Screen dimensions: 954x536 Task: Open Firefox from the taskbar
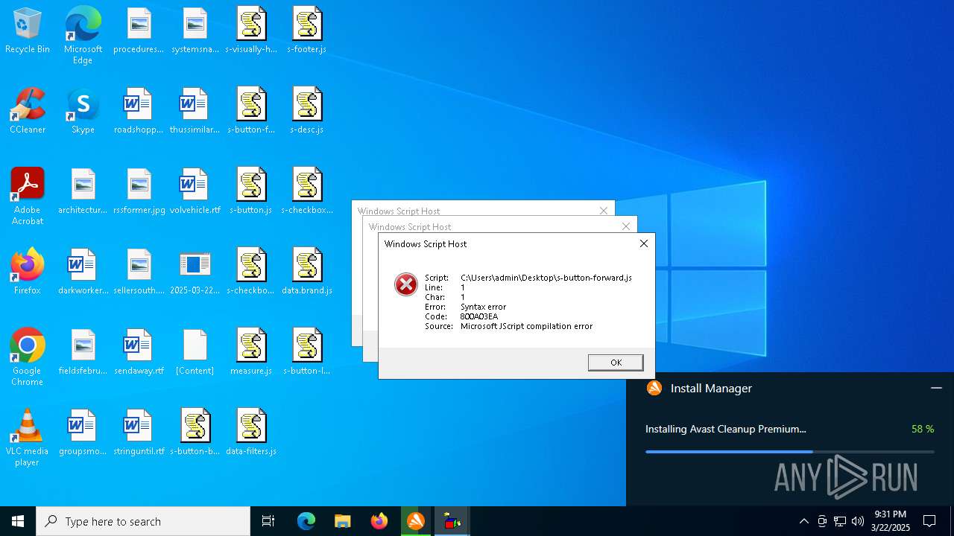click(379, 521)
